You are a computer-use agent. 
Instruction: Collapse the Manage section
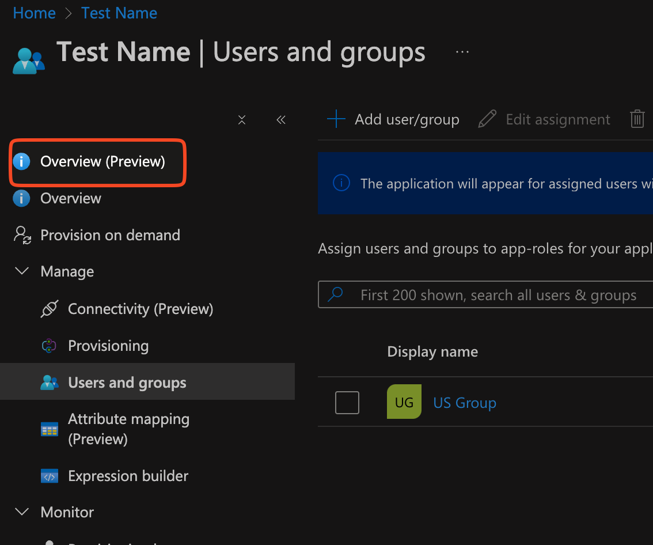click(22, 271)
